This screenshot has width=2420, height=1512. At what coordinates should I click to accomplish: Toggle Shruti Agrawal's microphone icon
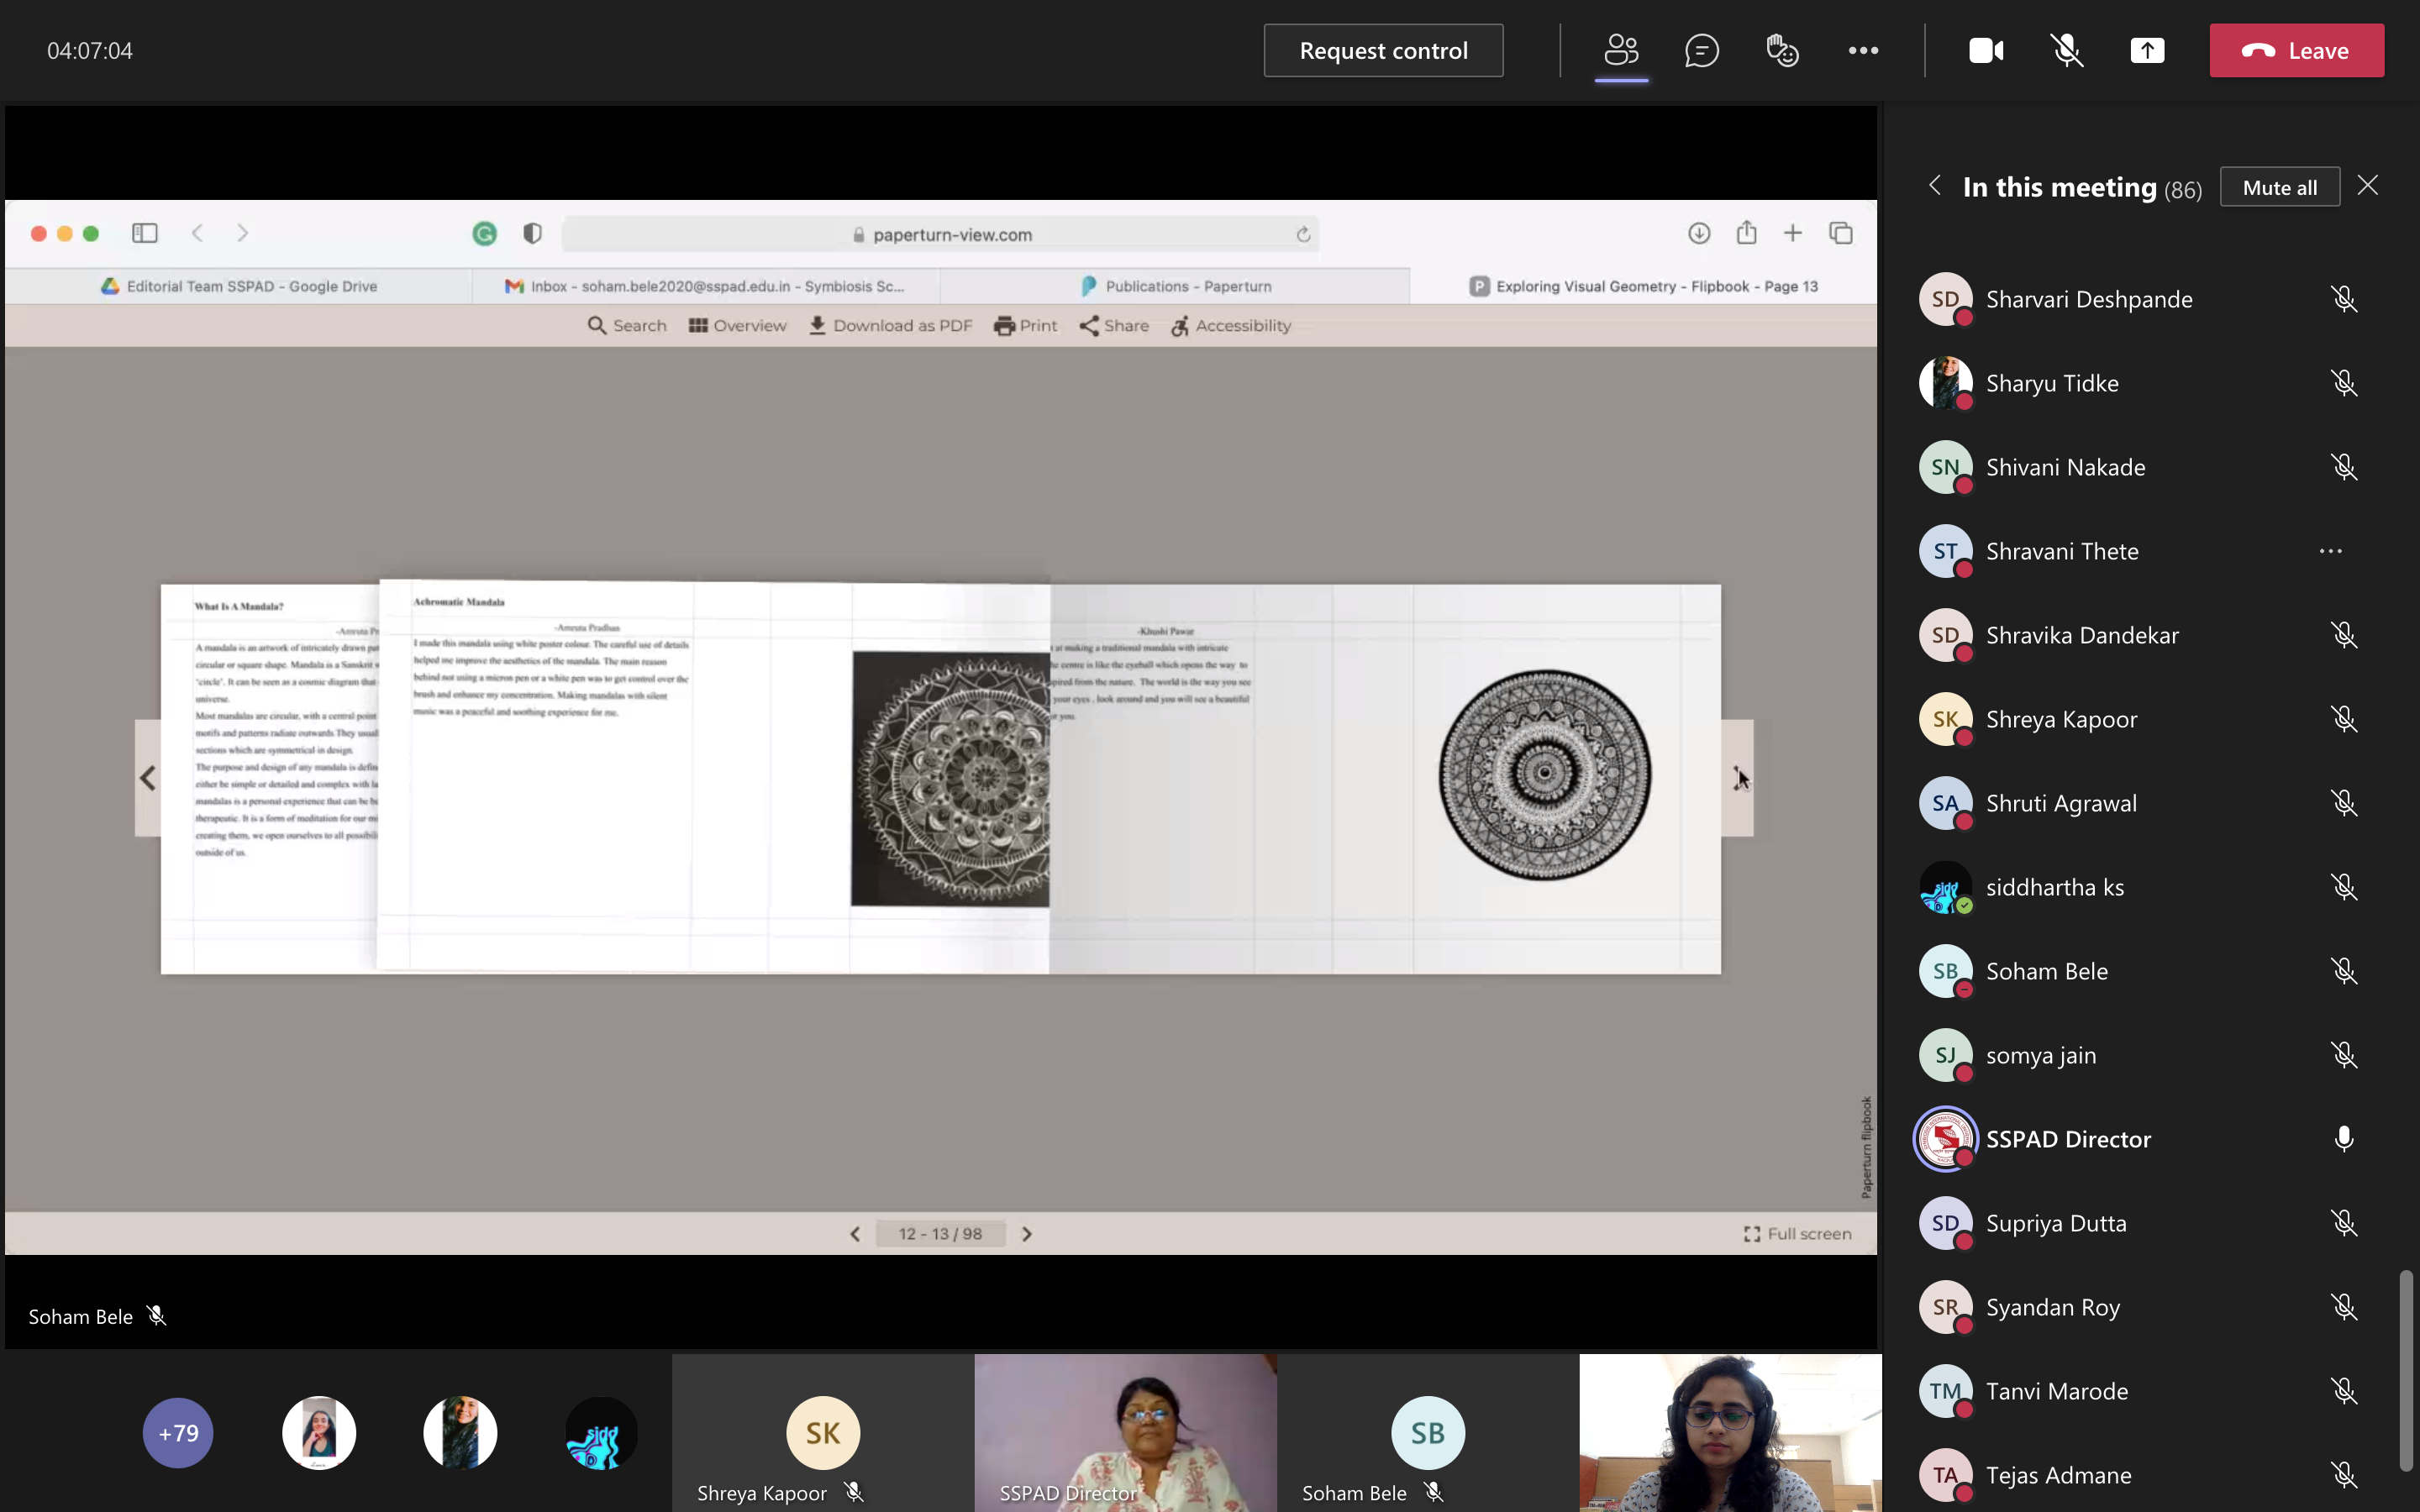point(2343,803)
